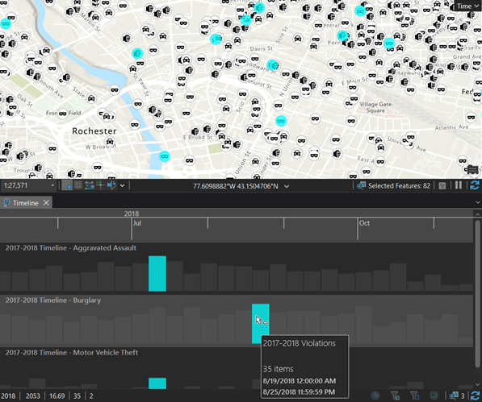
Task: Click the filter by map time funnel icon
Action: (395, 396)
